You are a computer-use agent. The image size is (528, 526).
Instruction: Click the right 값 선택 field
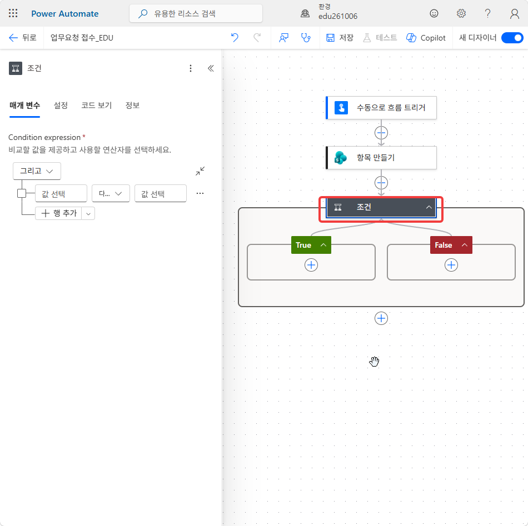(x=160, y=193)
